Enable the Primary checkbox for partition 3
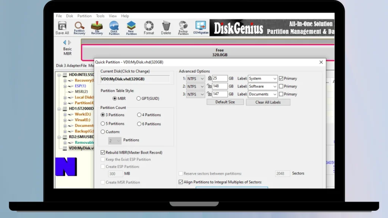The width and height of the screenshot is (388, 218). pos(281,94)
